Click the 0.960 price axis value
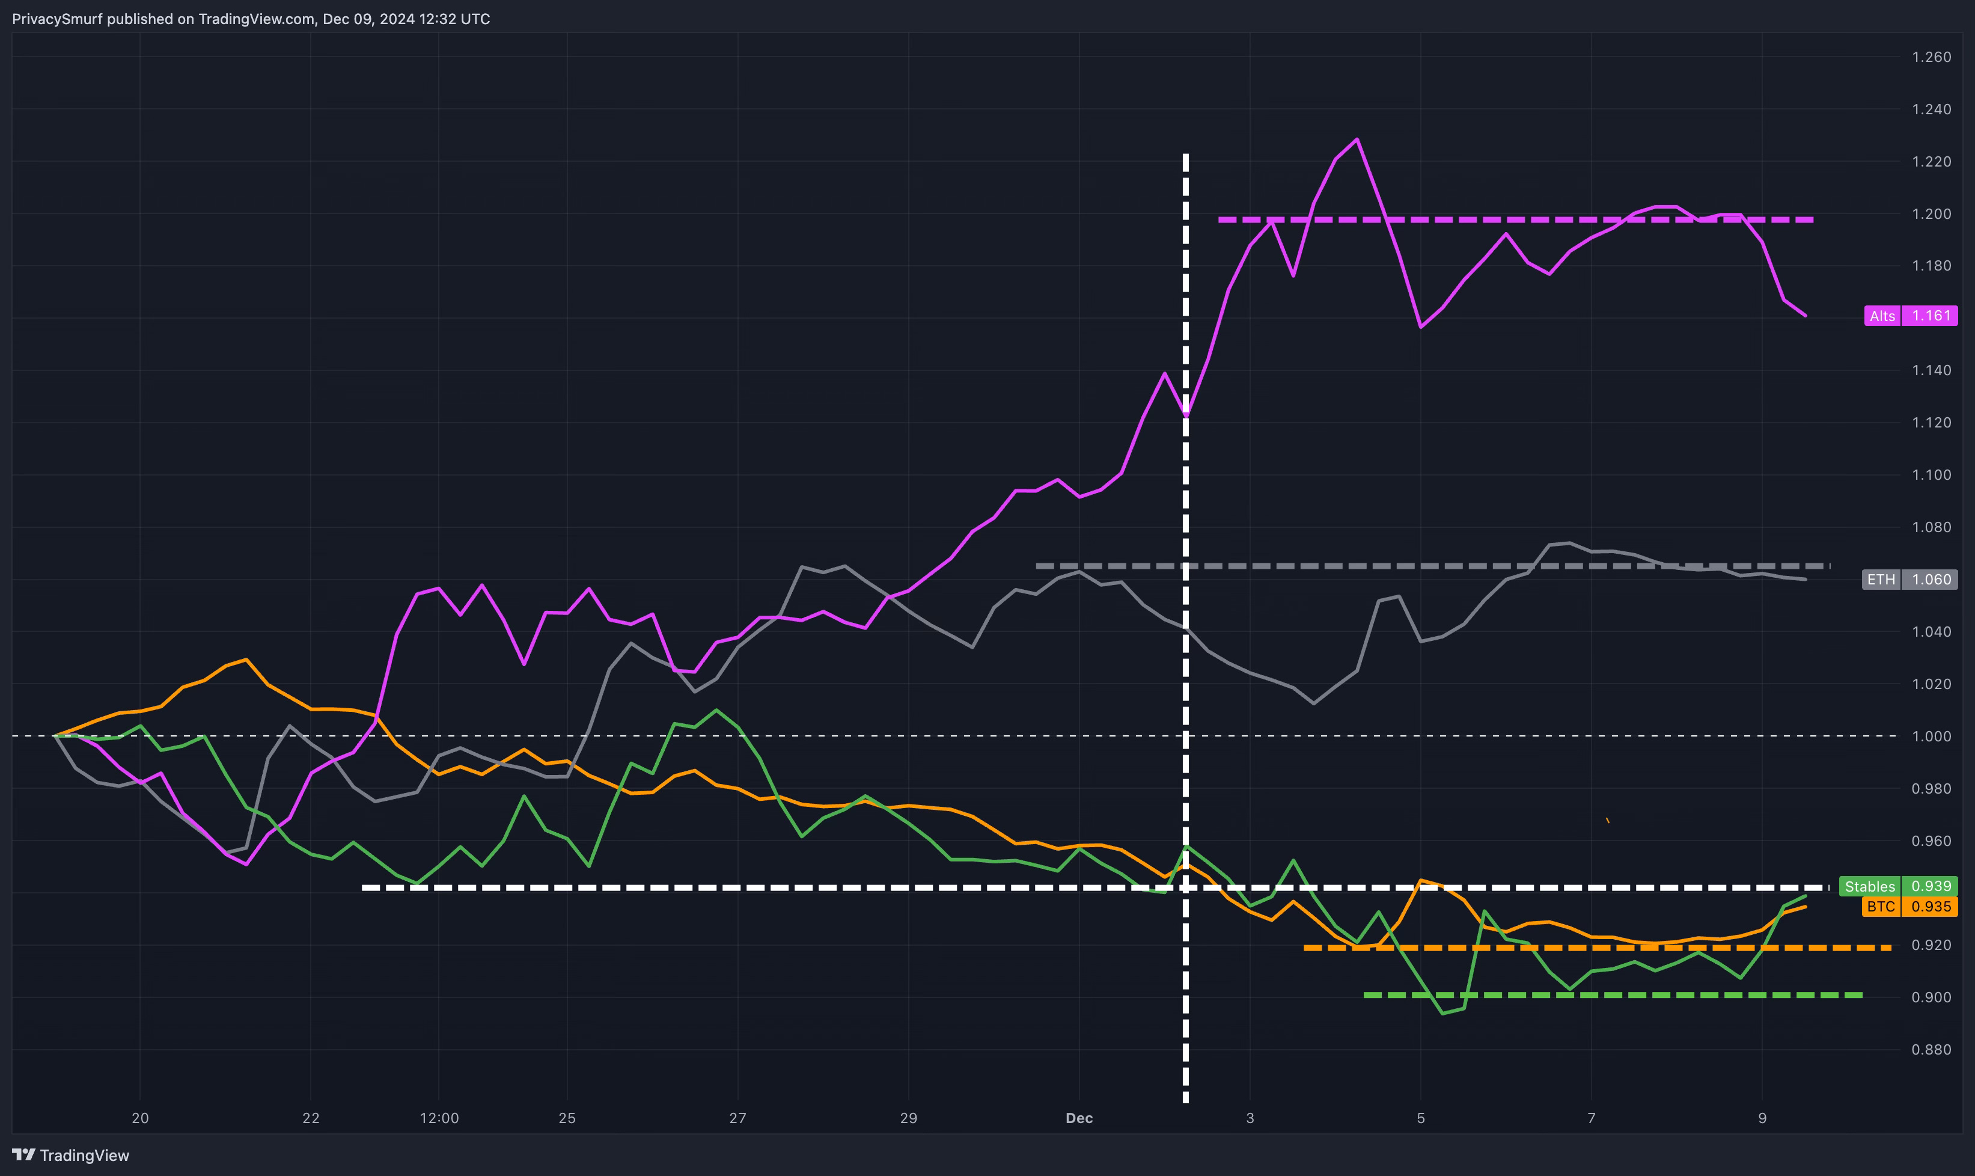 point(1932,841)
